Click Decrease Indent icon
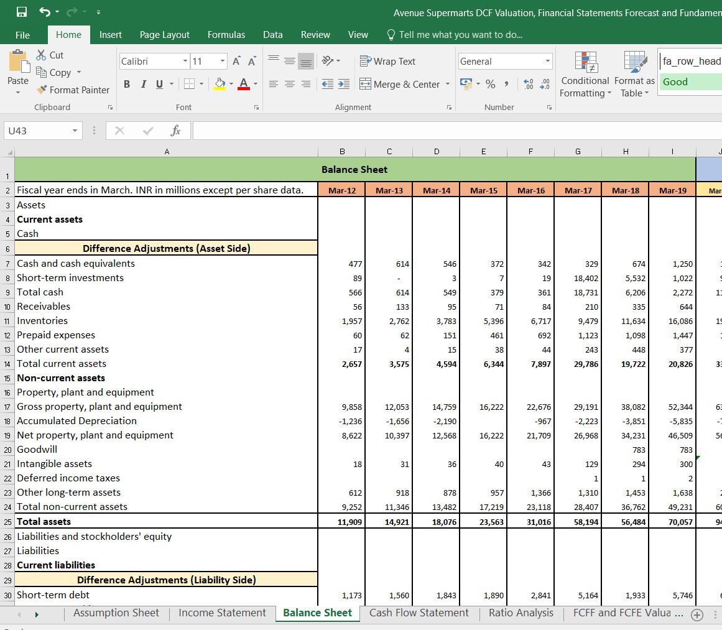The image size is (722, 630). tap(327, 85)
